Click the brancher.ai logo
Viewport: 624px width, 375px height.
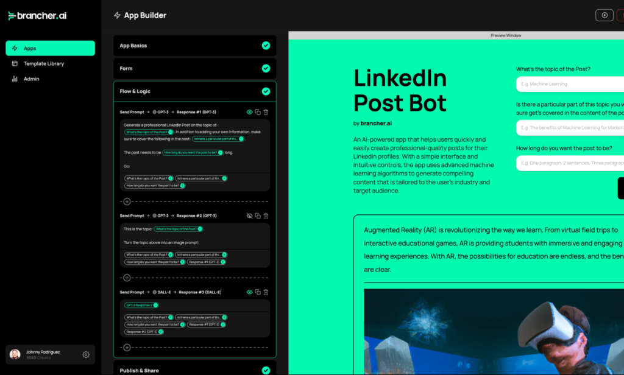pos(37,15)
